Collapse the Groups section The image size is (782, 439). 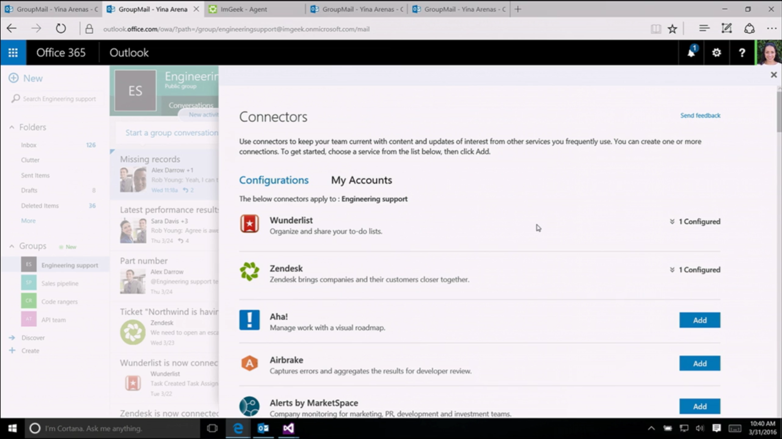tap(12, 246)
